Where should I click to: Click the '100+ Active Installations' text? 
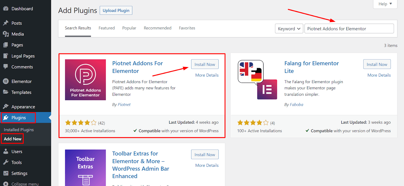(x=260, y=131)
